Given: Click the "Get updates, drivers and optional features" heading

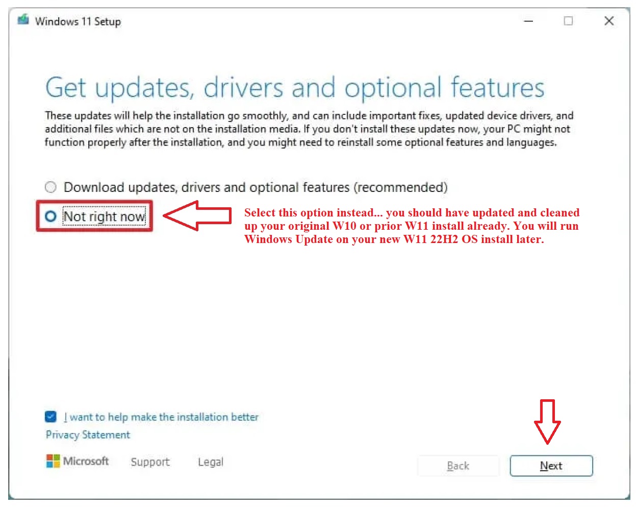Looking at the screenshot, I should (x=294, y=87).
